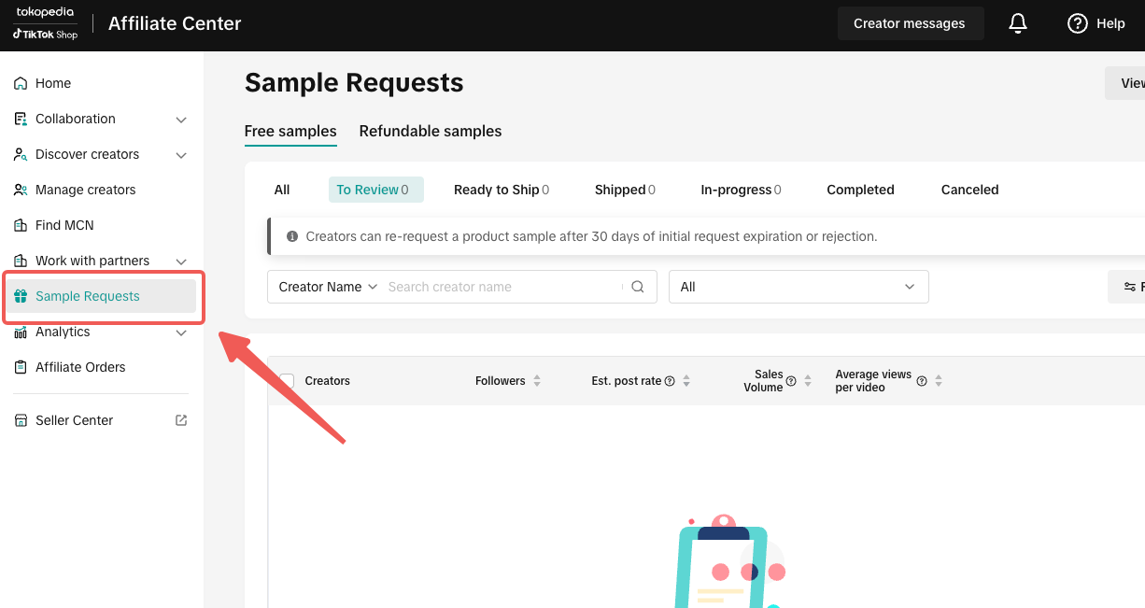1145x608 pixels.
Task: Open Help from the question mark icon
Action: (1078, 24)
